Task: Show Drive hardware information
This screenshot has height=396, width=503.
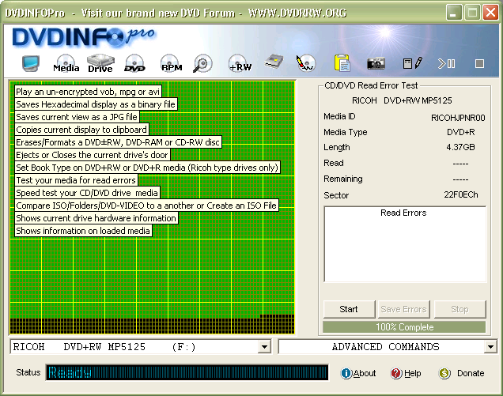Action: [x=100, y=63]
